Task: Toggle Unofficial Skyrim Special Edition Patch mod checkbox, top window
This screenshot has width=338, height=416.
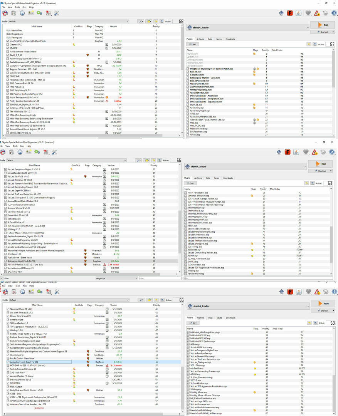Action: 8,41
